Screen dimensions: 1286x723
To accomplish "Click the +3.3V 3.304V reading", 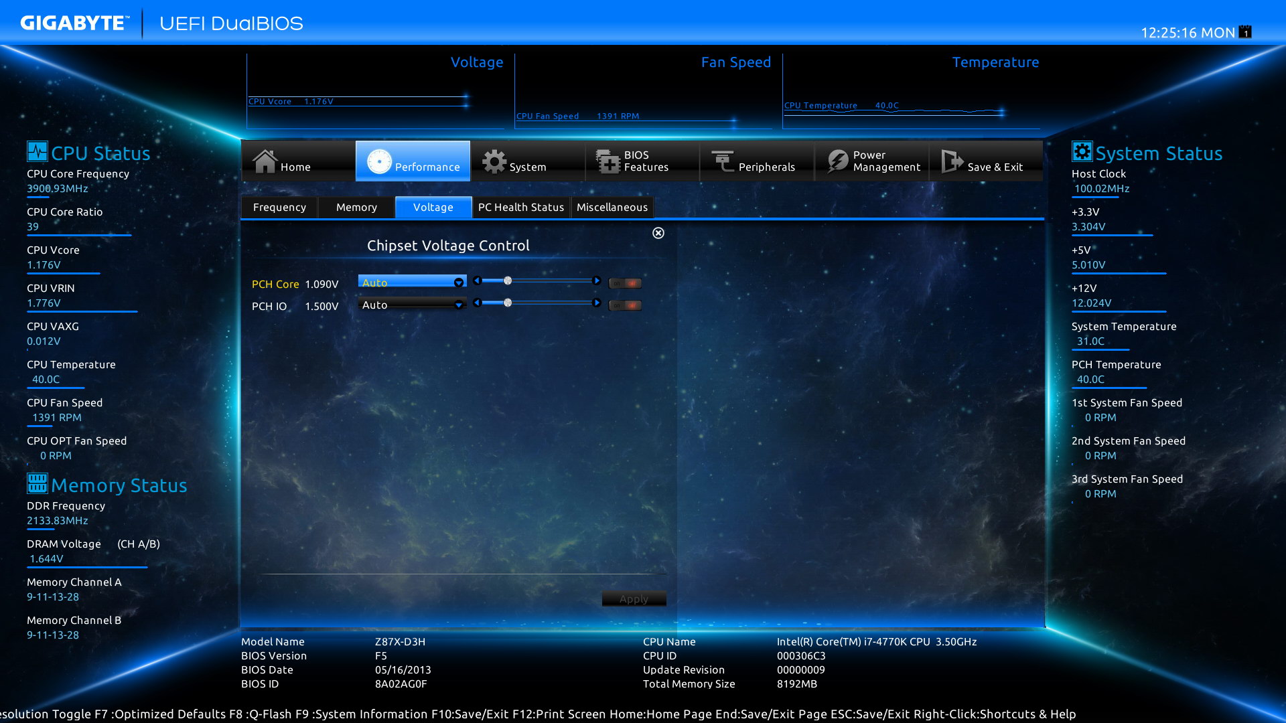I will coord(1088,227).
